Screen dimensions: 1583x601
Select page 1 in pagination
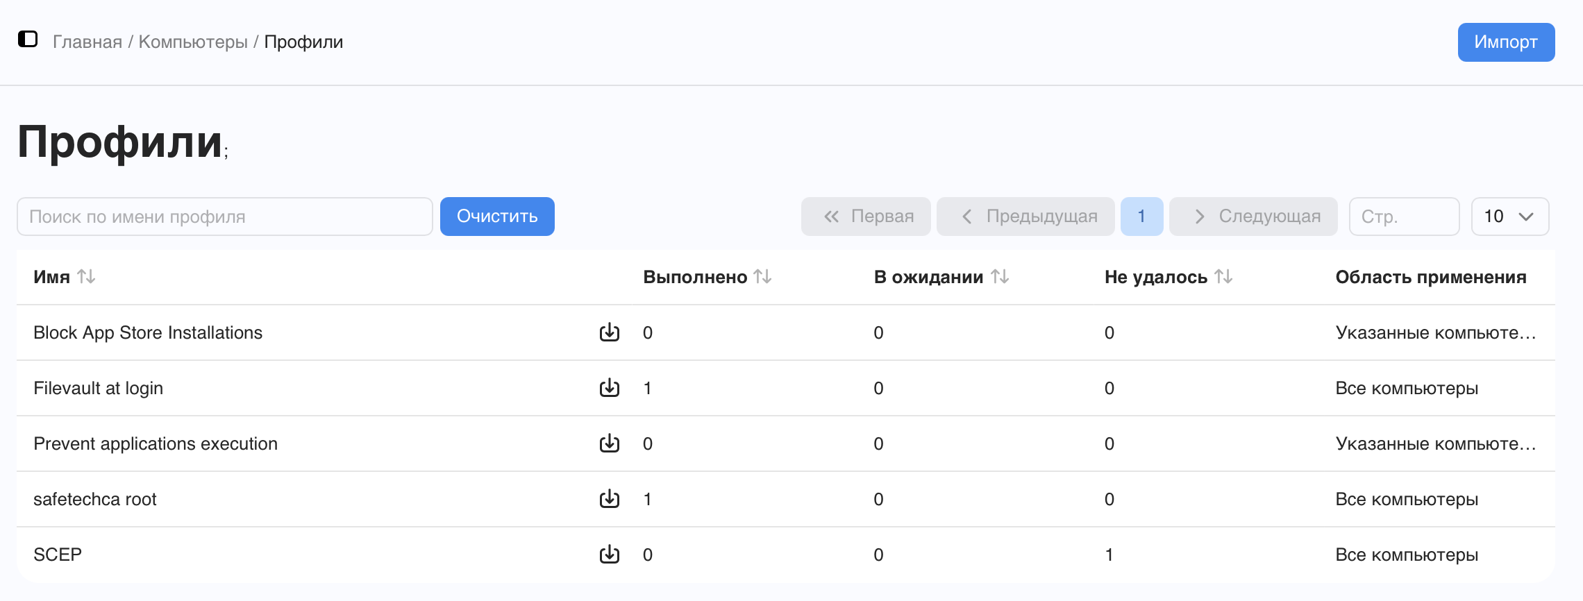(x=1141, y=217)
